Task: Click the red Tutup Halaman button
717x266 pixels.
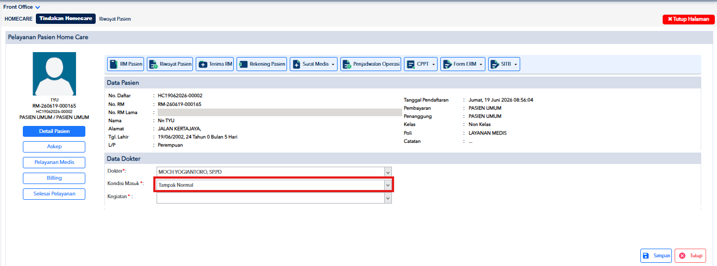Action: [688, 19]
